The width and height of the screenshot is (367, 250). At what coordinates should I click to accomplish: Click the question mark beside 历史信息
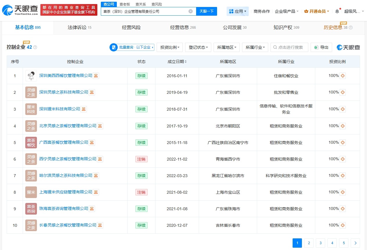[350, 28]
